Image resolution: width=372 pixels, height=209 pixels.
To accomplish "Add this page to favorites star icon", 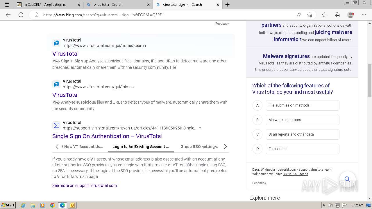I will (x=310, y=15).
